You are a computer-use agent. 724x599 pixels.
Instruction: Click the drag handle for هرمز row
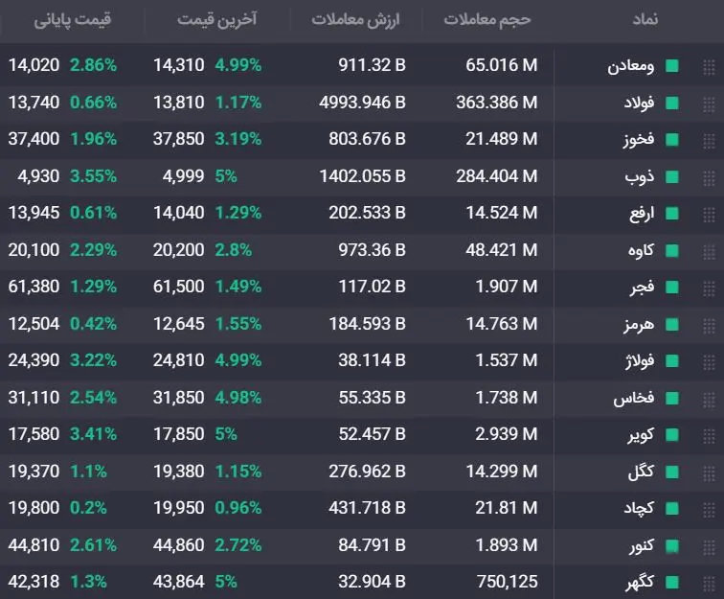click(709, 326)
